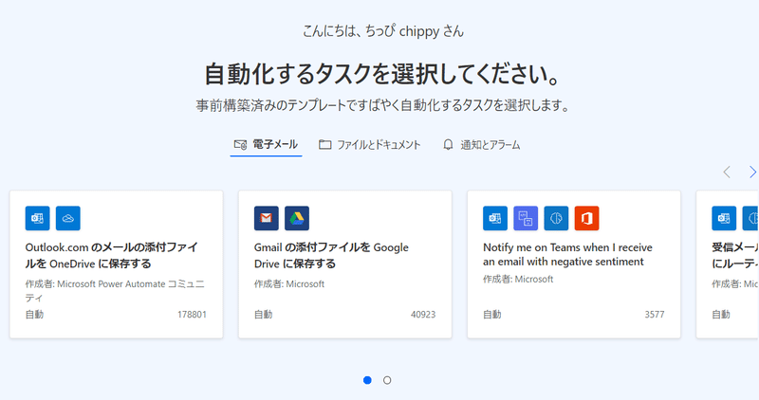
Task: Switch to the 通知とアラーム tab
Action: 481,145
